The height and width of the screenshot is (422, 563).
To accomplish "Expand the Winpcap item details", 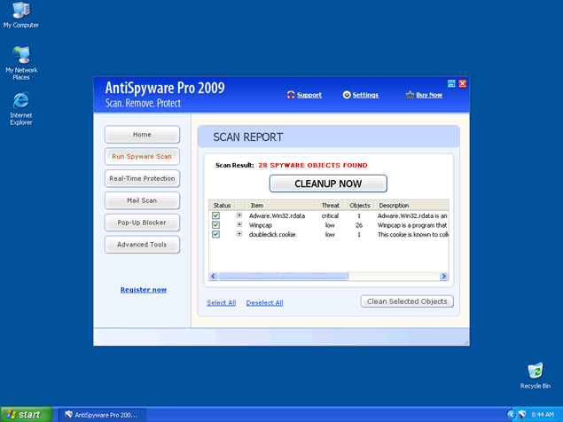I will tap(239, 225).
